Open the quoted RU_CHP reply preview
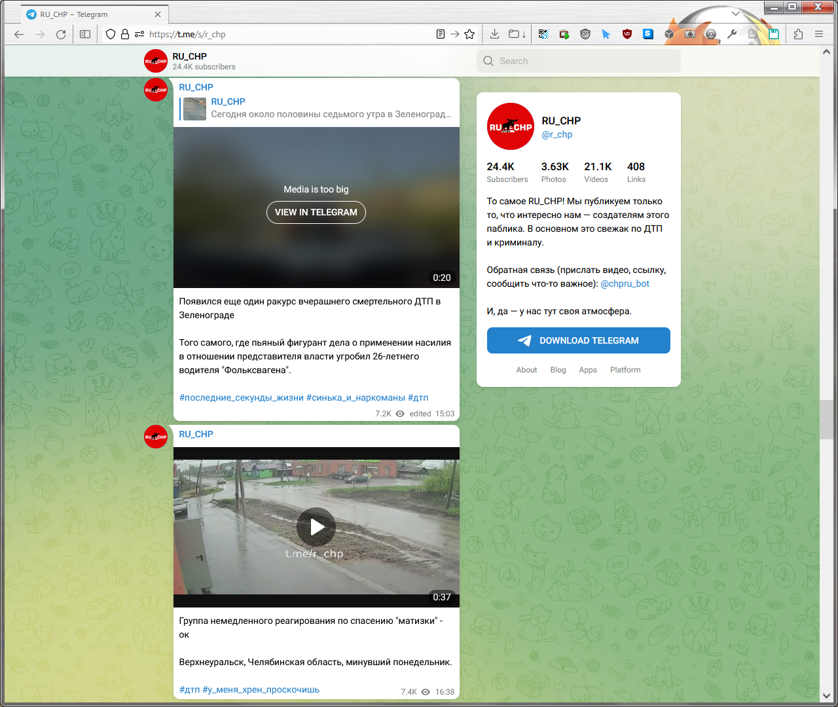Screen dimensions: 838x707 (x=316, y=108)
